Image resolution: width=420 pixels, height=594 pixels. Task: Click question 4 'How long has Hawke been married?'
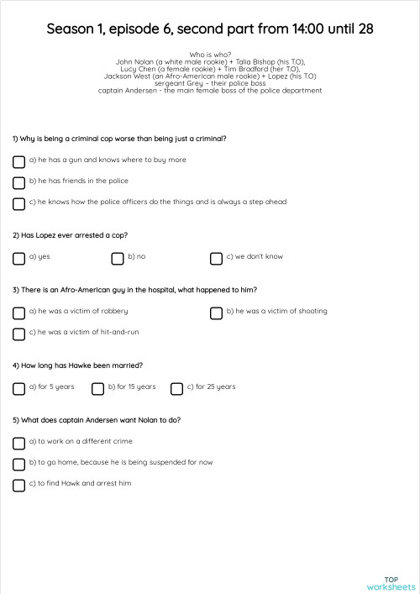coord(77,365)
